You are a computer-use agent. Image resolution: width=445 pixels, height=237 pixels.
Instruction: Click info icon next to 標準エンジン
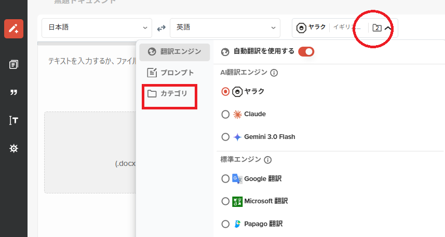pyautogui.click(x=267, y=160)
